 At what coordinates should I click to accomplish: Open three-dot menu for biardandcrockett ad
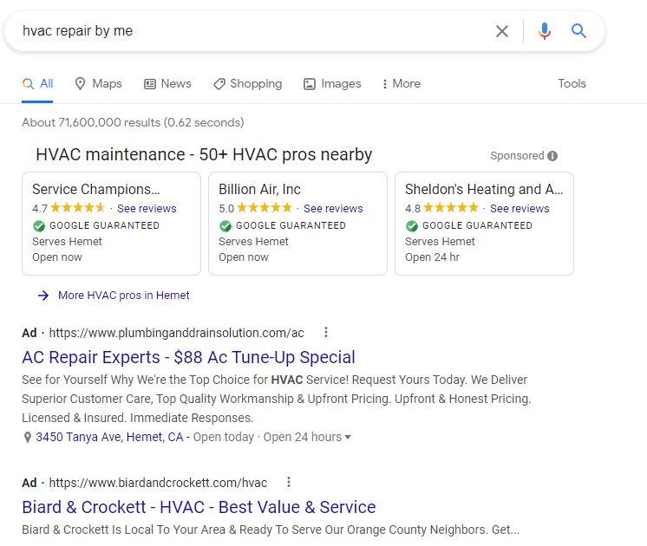(289, 483)
